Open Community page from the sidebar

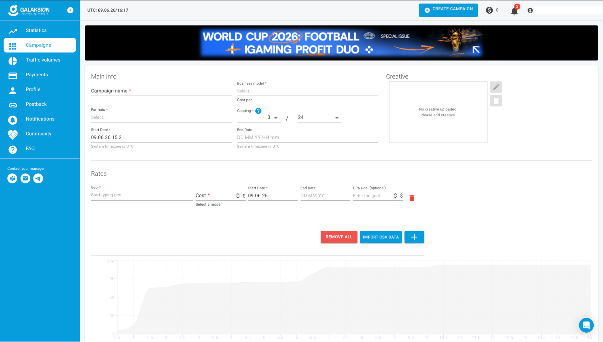(39, 134)
